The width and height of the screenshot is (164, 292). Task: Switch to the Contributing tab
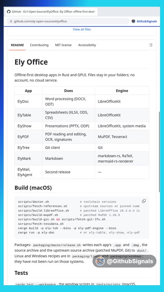point(39,45)
